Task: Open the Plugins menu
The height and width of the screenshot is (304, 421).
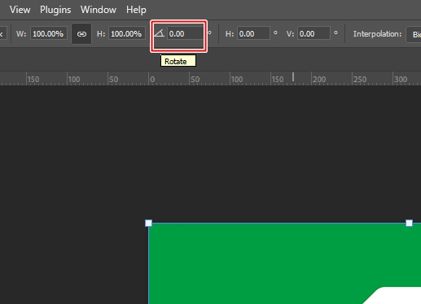Action: [55, 10]
